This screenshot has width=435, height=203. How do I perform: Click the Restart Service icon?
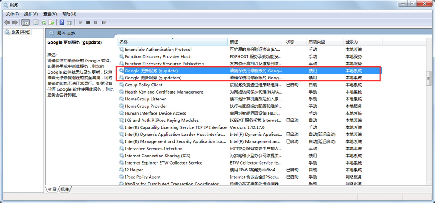(x=104, y=22)
